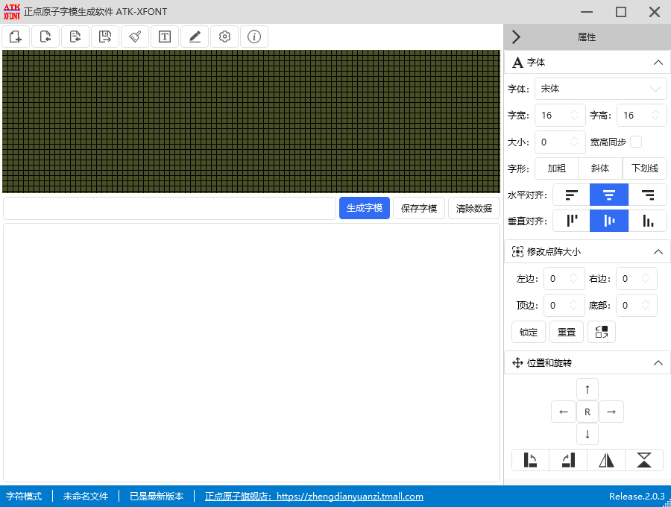This screenshot has width=671, height=507.
Task: Collapse the 修改点阵大小 section
Action: (658, 252)
